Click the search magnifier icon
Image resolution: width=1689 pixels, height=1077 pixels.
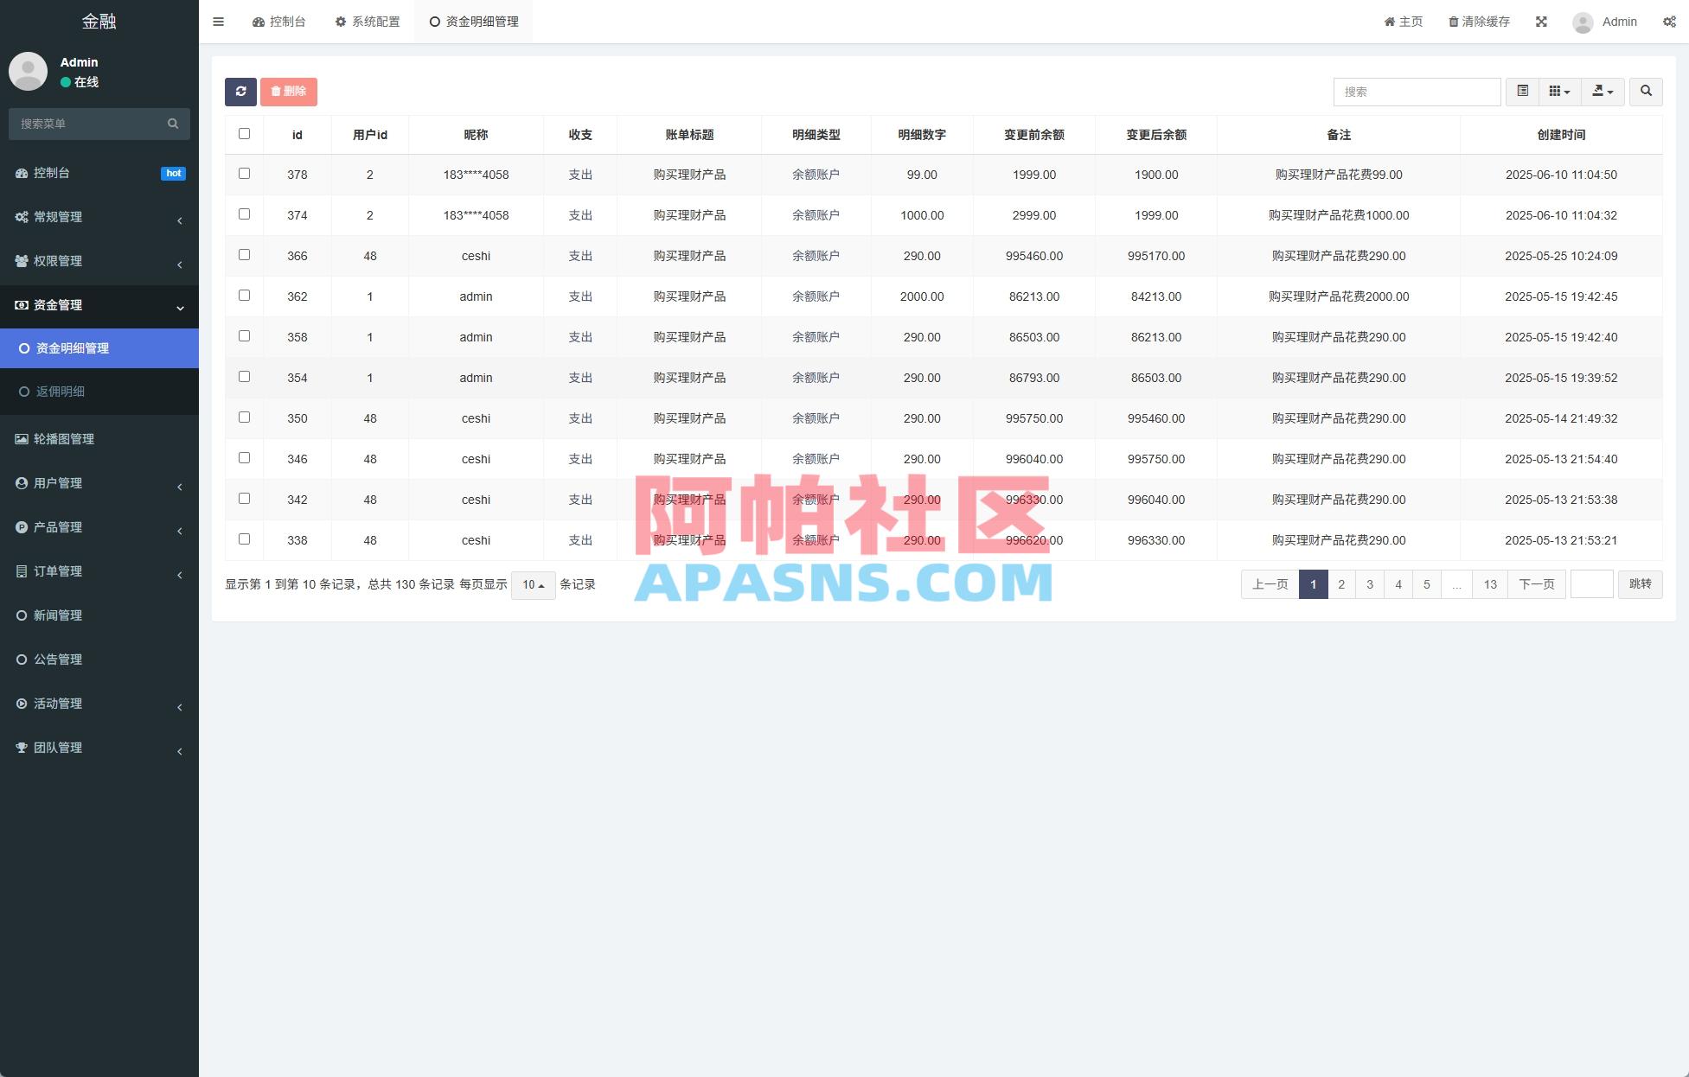1646,91
